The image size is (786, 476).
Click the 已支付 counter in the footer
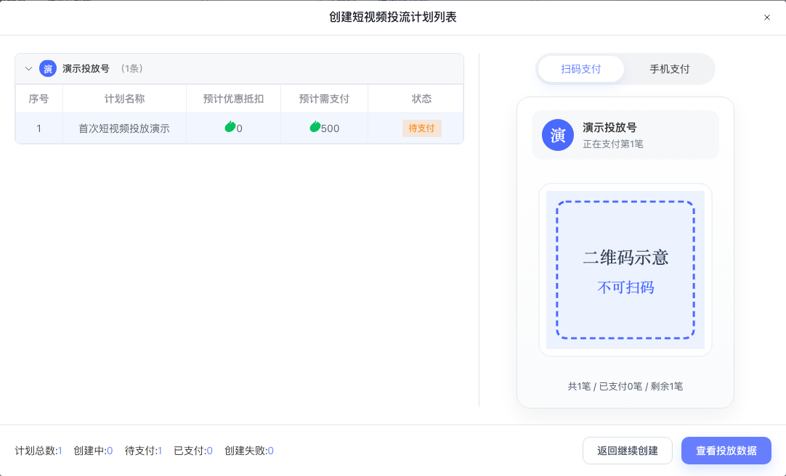[x=193, y=451]
